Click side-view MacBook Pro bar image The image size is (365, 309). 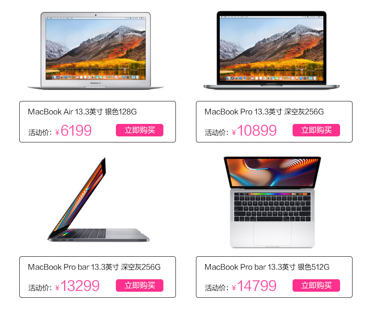(98, 200)
